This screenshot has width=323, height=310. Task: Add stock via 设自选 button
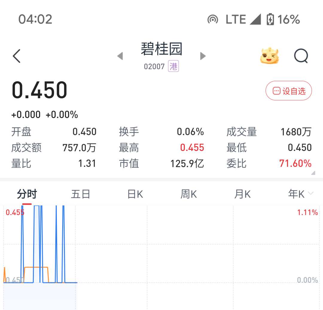pos(289,91)
